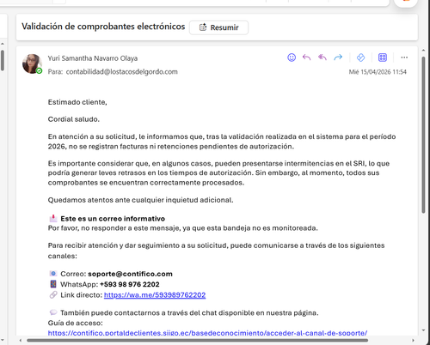Image resolution: width=430 pixels, height=345 pixels.
Task: Click the mail icon beside Correo
Action: [x=53, y=274]
